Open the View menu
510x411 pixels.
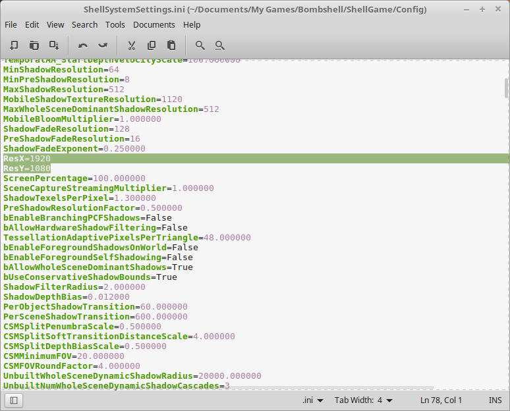coord(55,25)
